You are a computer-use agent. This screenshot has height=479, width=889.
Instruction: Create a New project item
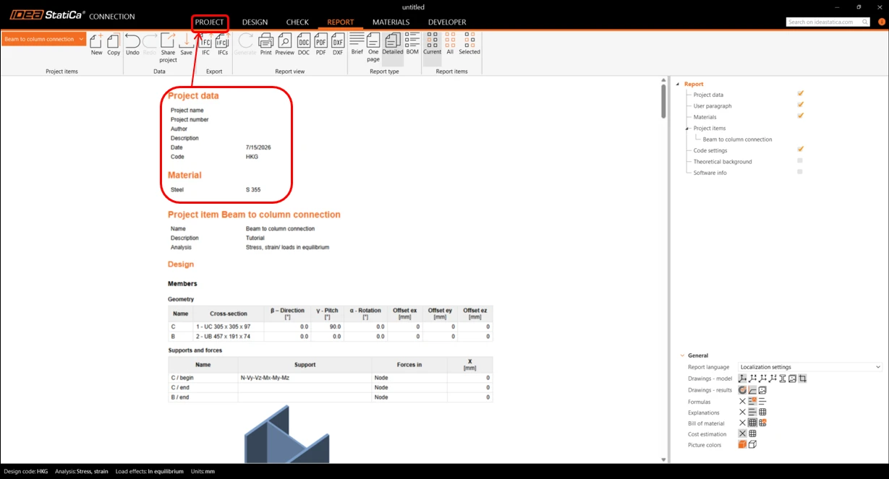point(96,44)
